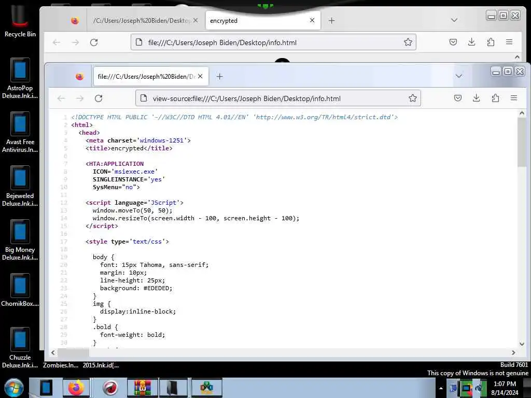Image resolution: width=531 pixels, height=398 pixels.
Task: Reload the view-source page in front window
Action: [99, 98]
